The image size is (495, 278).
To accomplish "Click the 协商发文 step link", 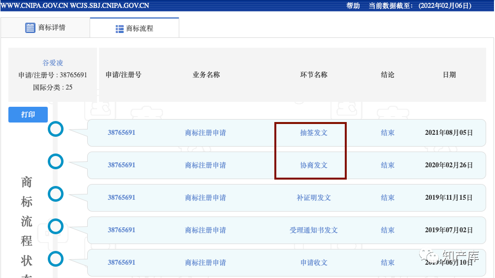I will click(x=314, y=165).
